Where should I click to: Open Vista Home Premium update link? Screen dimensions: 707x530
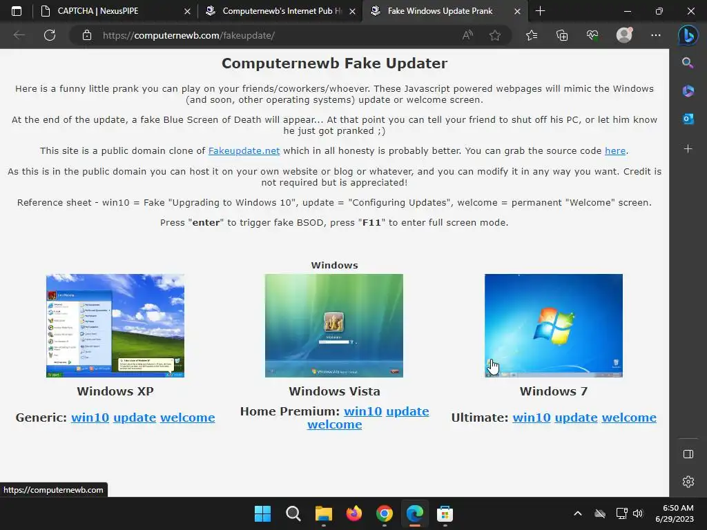pyautogui.click(x=407, y=411)
